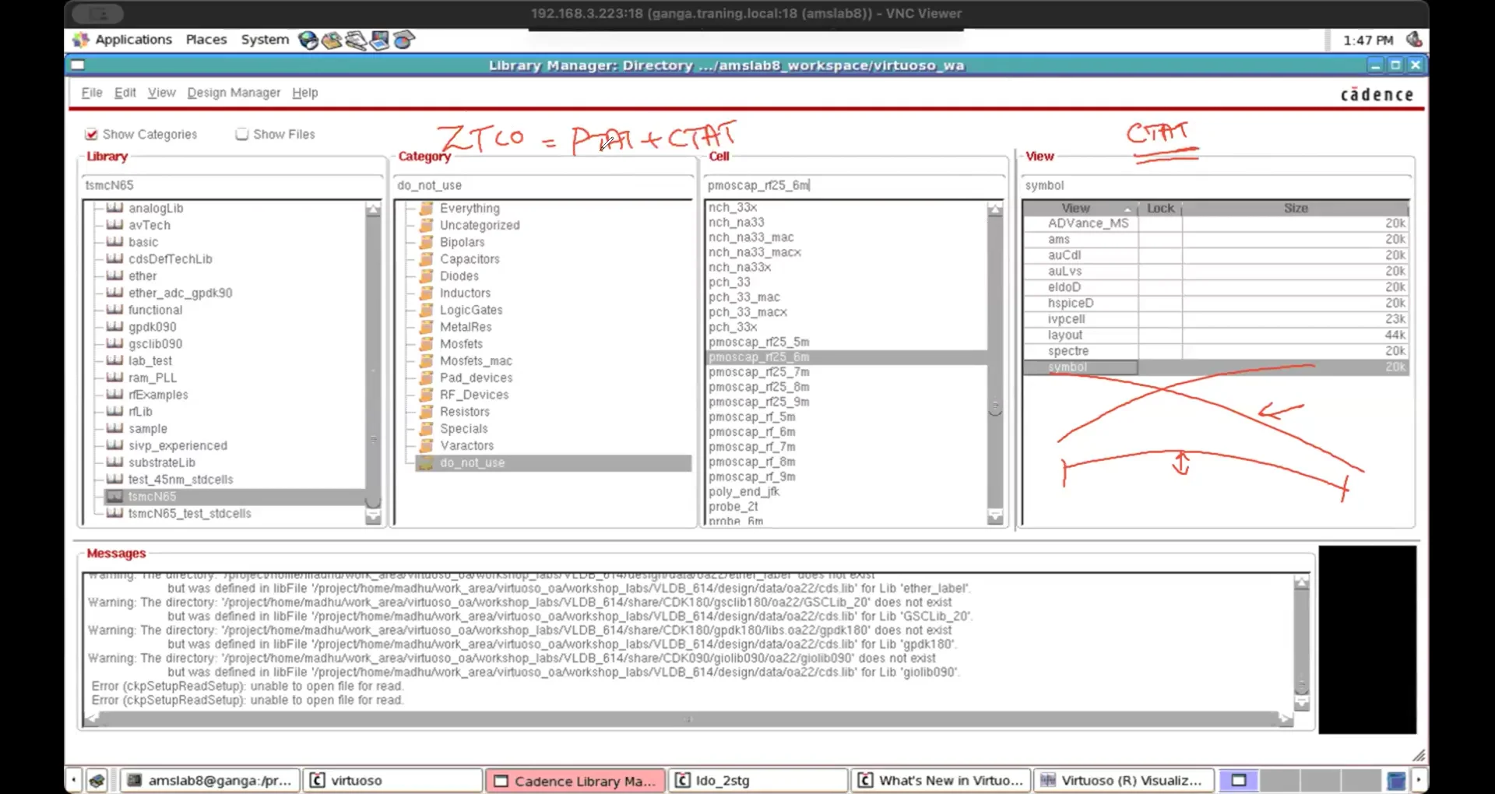
Task: Click the Messages scroll-up arrow
Action: [x=1301, y=582]
